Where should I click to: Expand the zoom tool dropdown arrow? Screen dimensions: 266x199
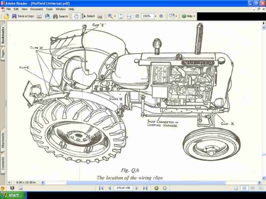[115, 16]
